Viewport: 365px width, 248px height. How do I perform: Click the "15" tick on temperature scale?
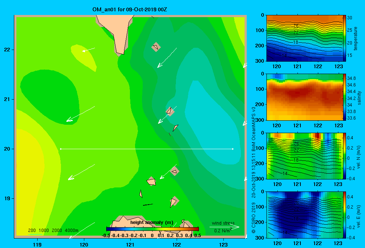[350, 55]
